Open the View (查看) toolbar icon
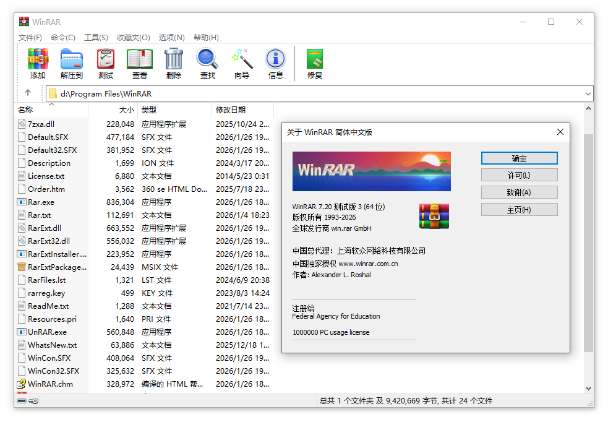The height and width of the screenshot is (422, 608). (x=140, y=63)
